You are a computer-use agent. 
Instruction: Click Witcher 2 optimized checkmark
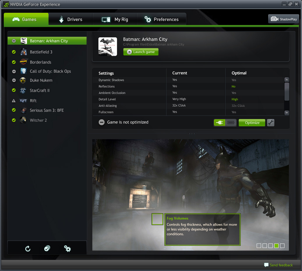pyautogui.click(x=14, y=120)
